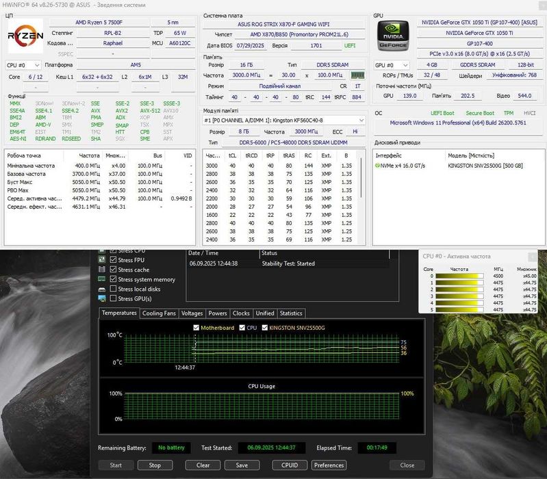Click the 'DDR5-6000 / PC5-48000' memory type field
Screen dimensions: 547x479
(x=294, y=142)
